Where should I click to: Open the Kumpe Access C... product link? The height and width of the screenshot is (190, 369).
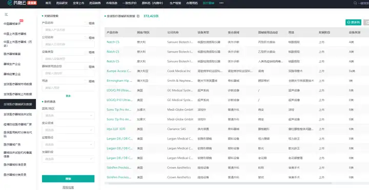[x=119, y=71]
